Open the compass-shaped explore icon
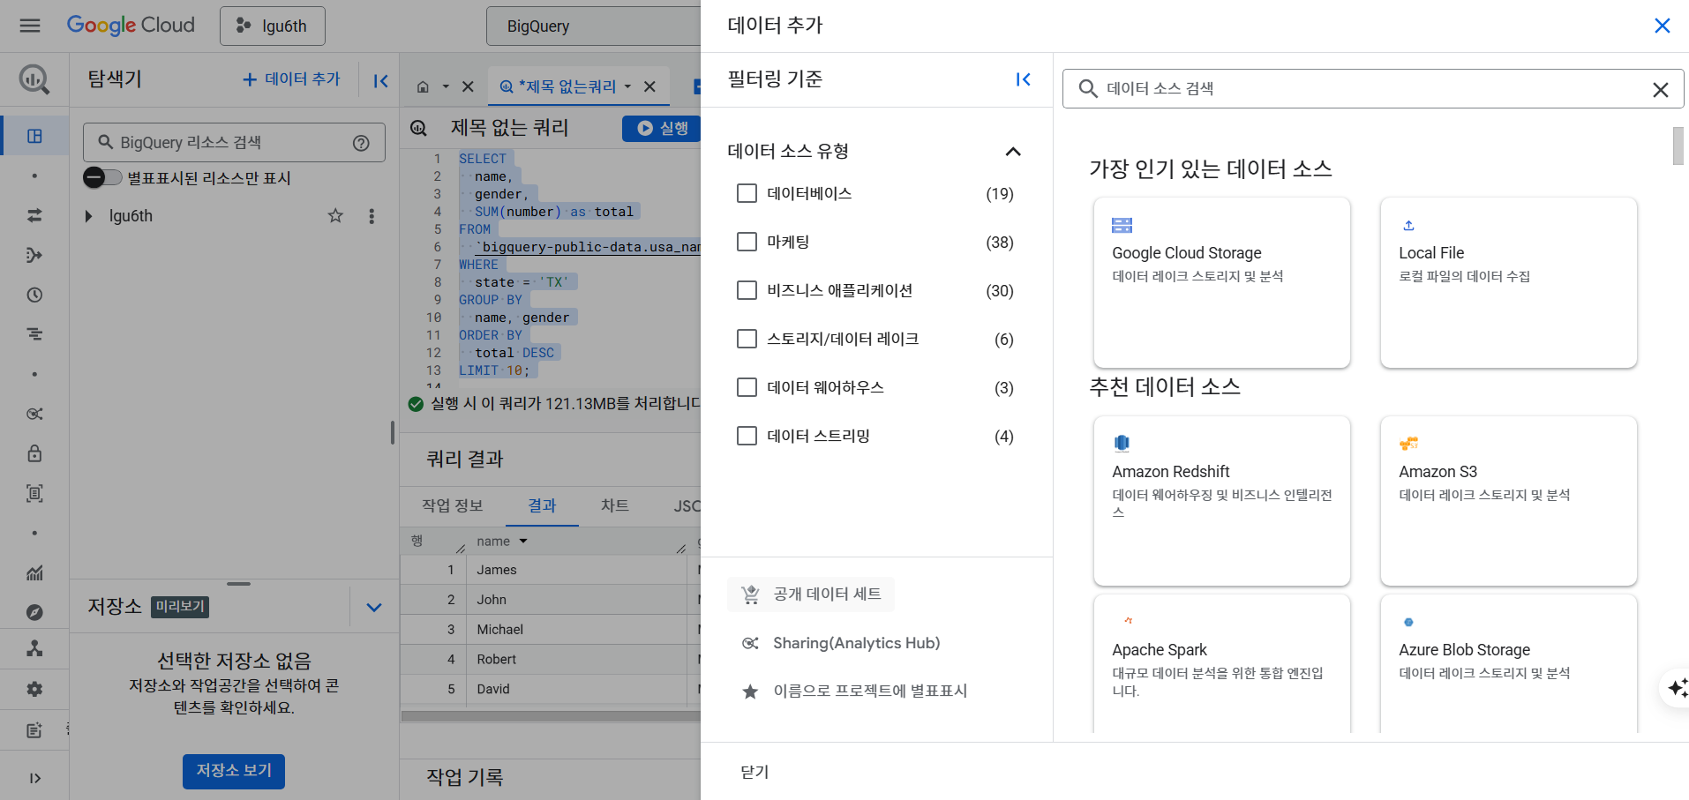Viewport: 1689px width, 800px height. point(34,612)
